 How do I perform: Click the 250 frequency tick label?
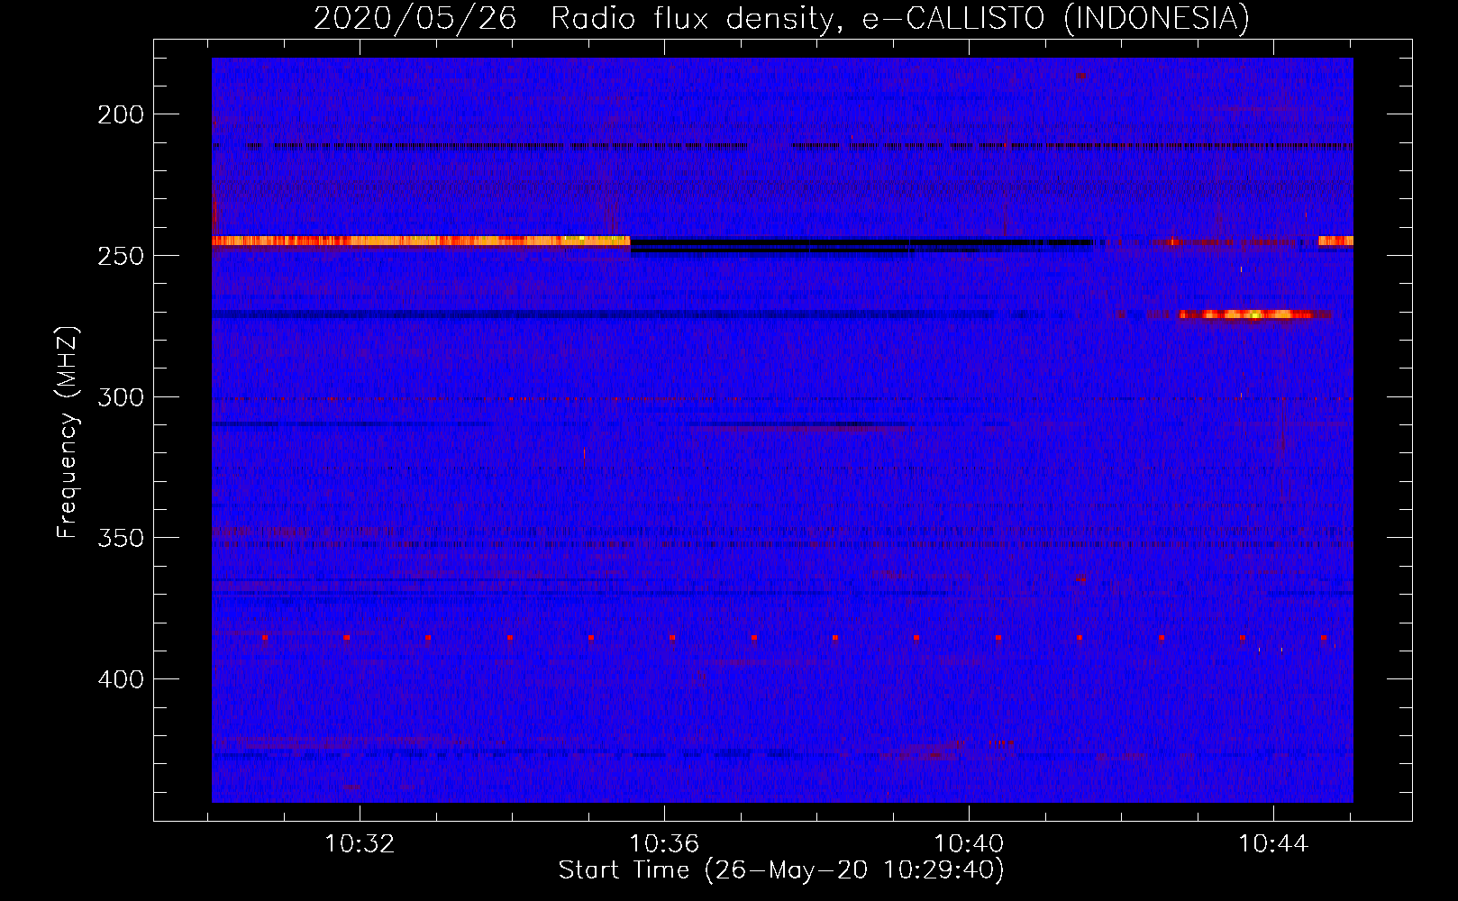(121, 256)
